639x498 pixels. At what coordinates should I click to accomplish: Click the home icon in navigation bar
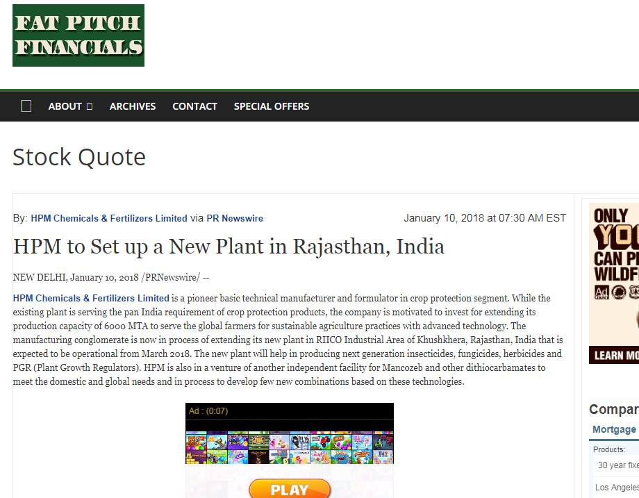[26, 106]
